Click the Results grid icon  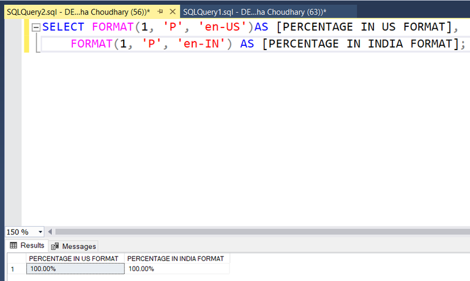(13, 246)
